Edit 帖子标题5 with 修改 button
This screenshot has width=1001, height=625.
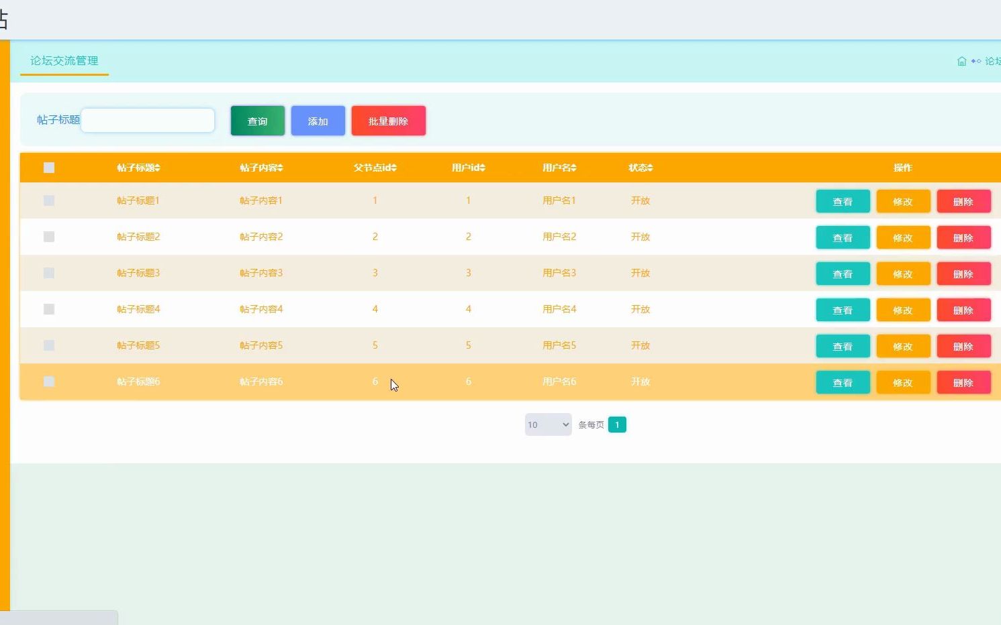coord(904,346)
